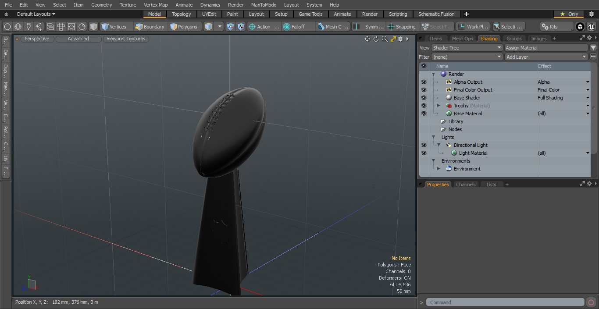Viewport: 599px width, 309px height.
Task: Toggle visibility of Final Color Output
Action: 424,90
